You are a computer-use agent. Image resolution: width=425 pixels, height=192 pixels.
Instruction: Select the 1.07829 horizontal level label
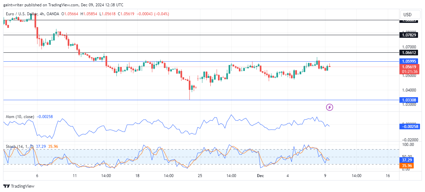pos(408,35)
